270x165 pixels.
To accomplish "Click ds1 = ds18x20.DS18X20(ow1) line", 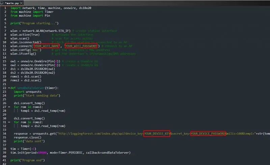I will [x=33, y=69].
